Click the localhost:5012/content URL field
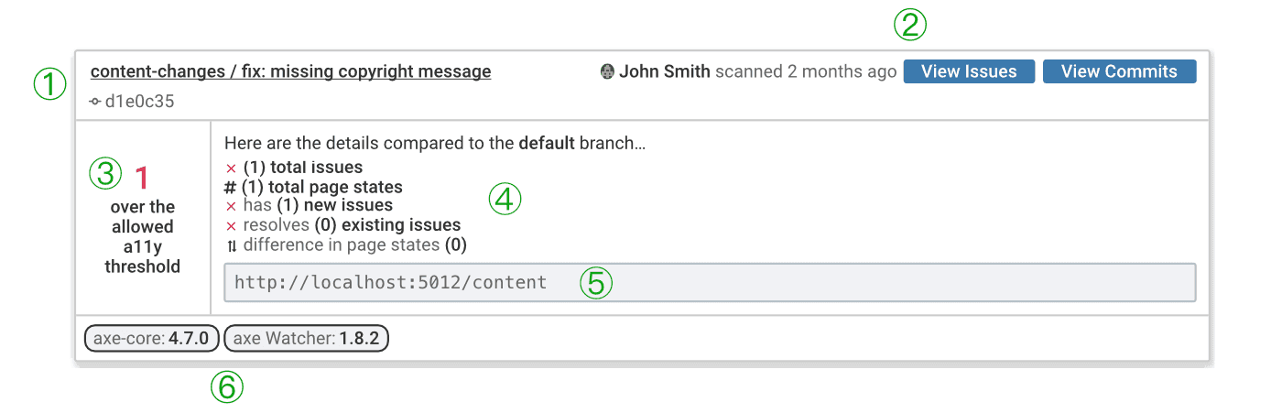Screen dimensions: 1282x413 [x=710, y=283]
